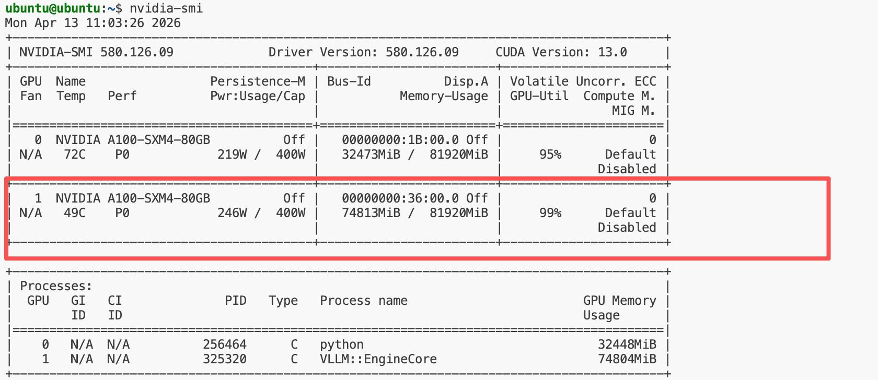878x380 pixels.
Task: Click the GPU-Util column header
Action: pos(539,96)
